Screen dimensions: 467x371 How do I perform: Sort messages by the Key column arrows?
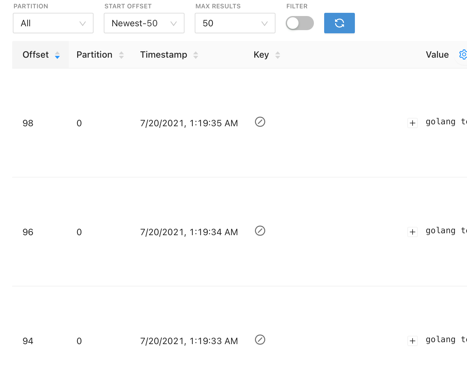coord(277,55)
